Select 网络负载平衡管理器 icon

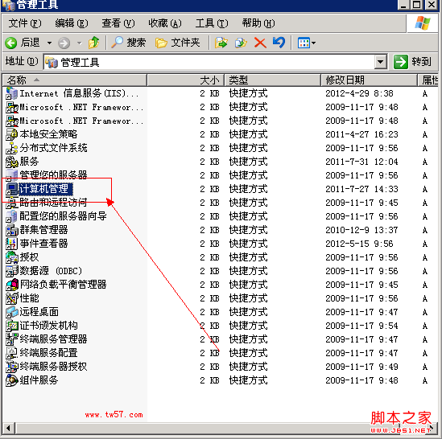click(x=11, y=285)
